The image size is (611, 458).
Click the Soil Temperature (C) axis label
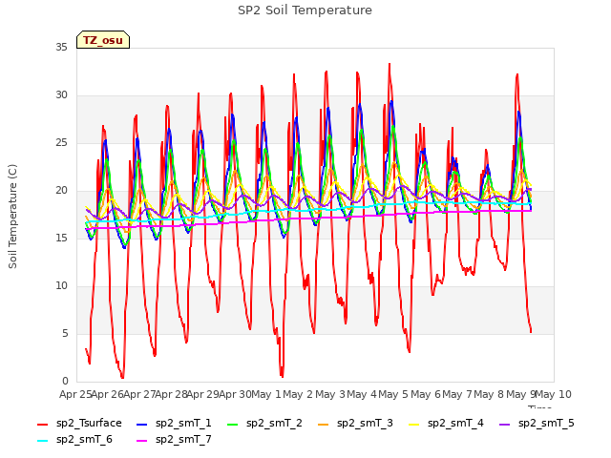coord(12,217)
